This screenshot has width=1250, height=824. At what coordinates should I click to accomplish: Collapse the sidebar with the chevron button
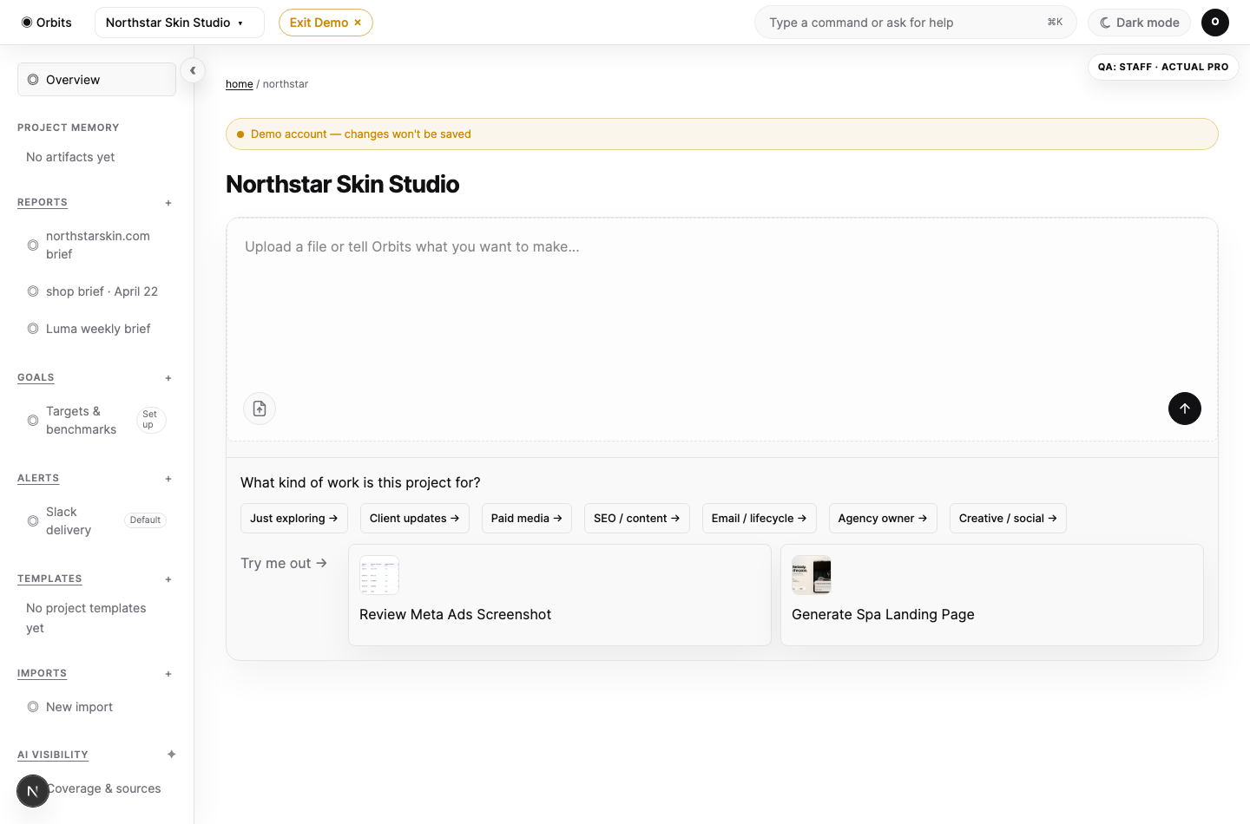pyautogui.click(x=193, y=71)
